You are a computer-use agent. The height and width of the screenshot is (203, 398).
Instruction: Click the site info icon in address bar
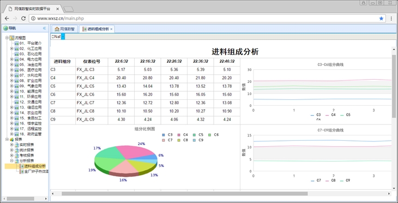pos(33,19)
